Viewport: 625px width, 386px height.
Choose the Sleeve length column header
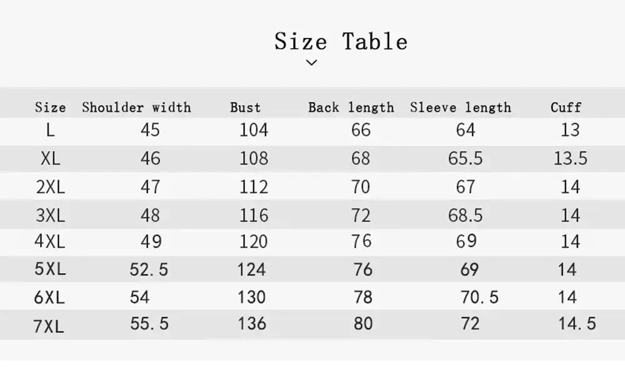[460, 107]
